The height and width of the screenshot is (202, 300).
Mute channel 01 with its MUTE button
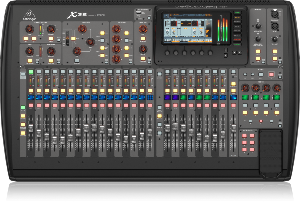tap(31, 105)
